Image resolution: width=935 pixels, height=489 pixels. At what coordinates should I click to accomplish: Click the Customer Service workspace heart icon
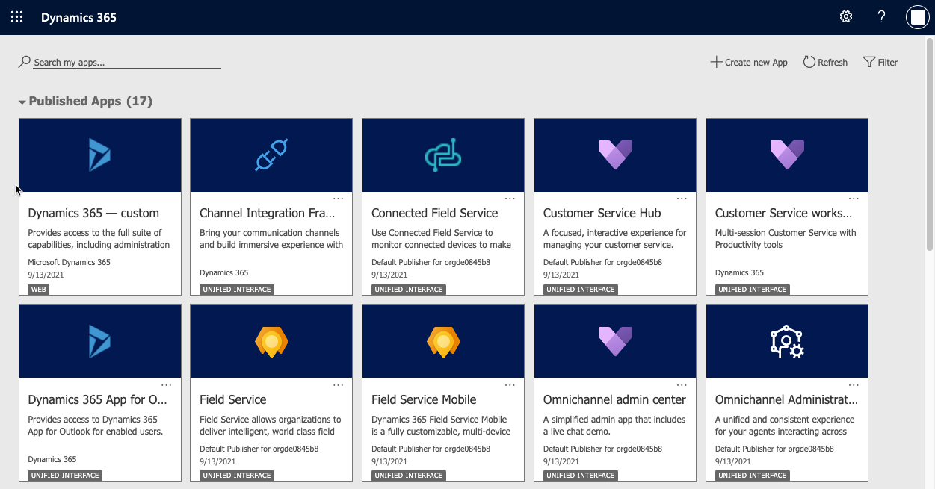[x=787, y=155]
